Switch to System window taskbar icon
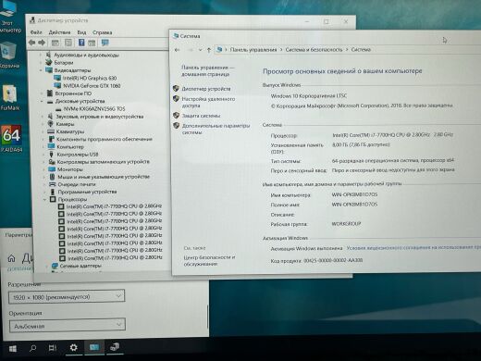 click(x=94, y=347)
